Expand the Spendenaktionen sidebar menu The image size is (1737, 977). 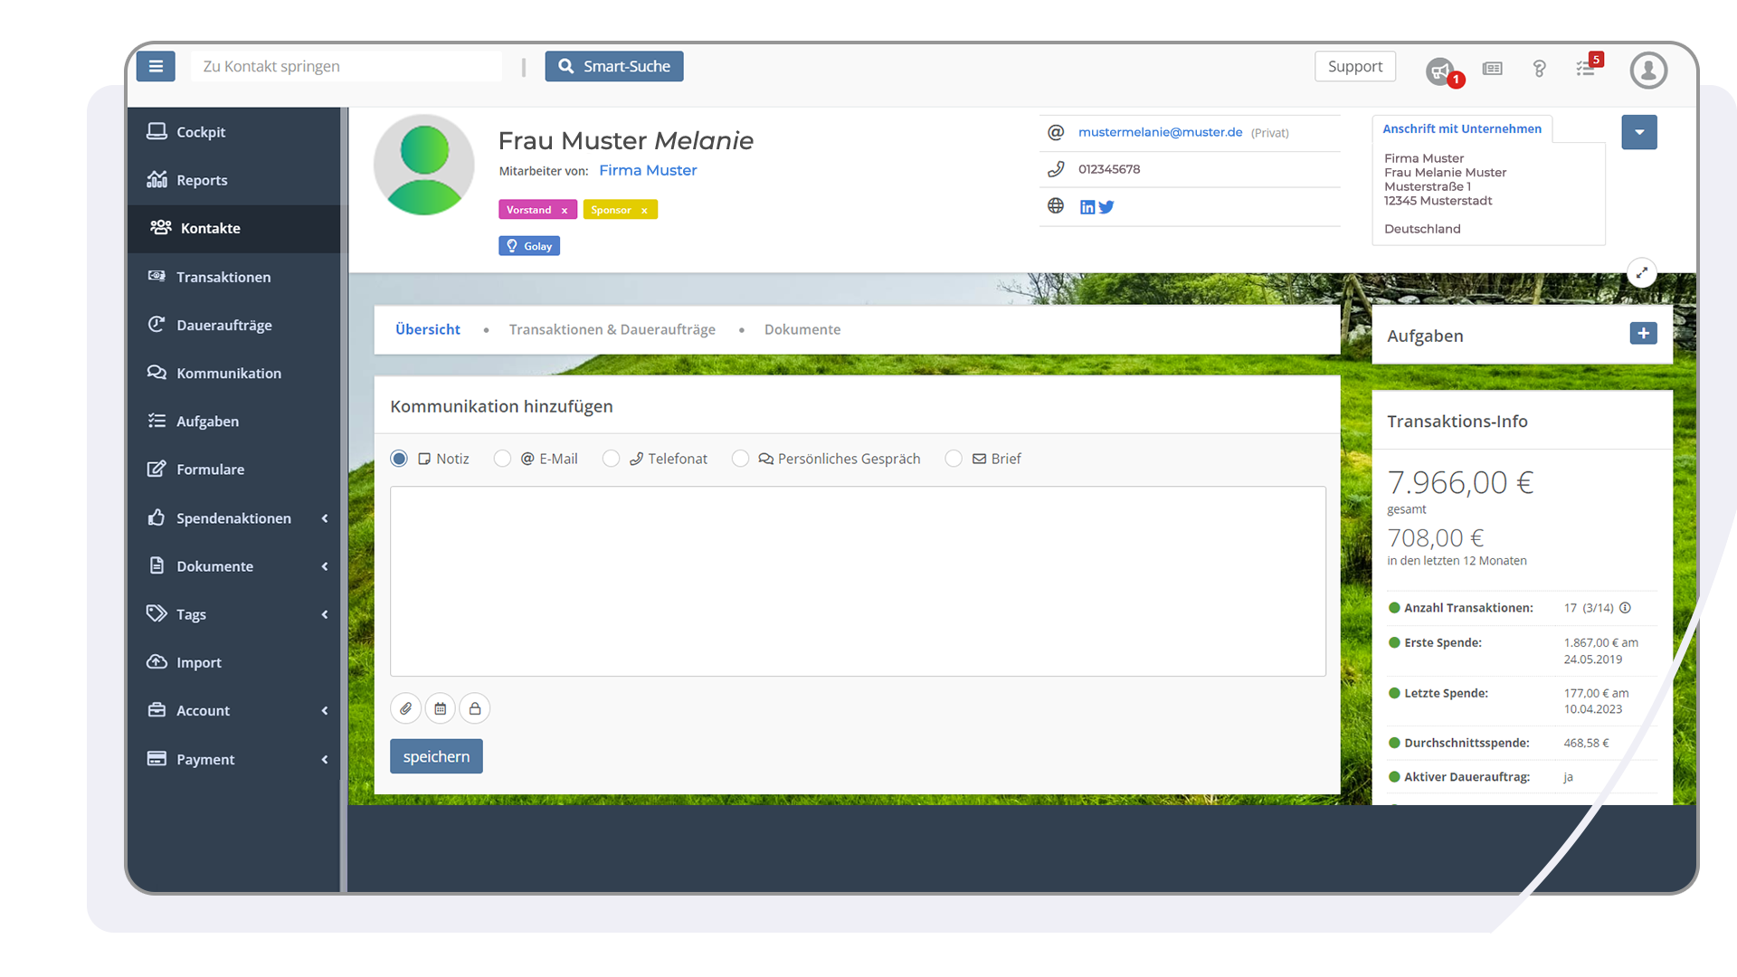click(x=233, y=517)
